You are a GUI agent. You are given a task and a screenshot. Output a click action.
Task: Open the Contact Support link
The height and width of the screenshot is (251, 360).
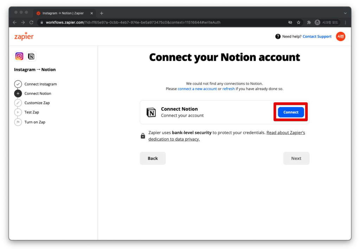pos(317,36)
